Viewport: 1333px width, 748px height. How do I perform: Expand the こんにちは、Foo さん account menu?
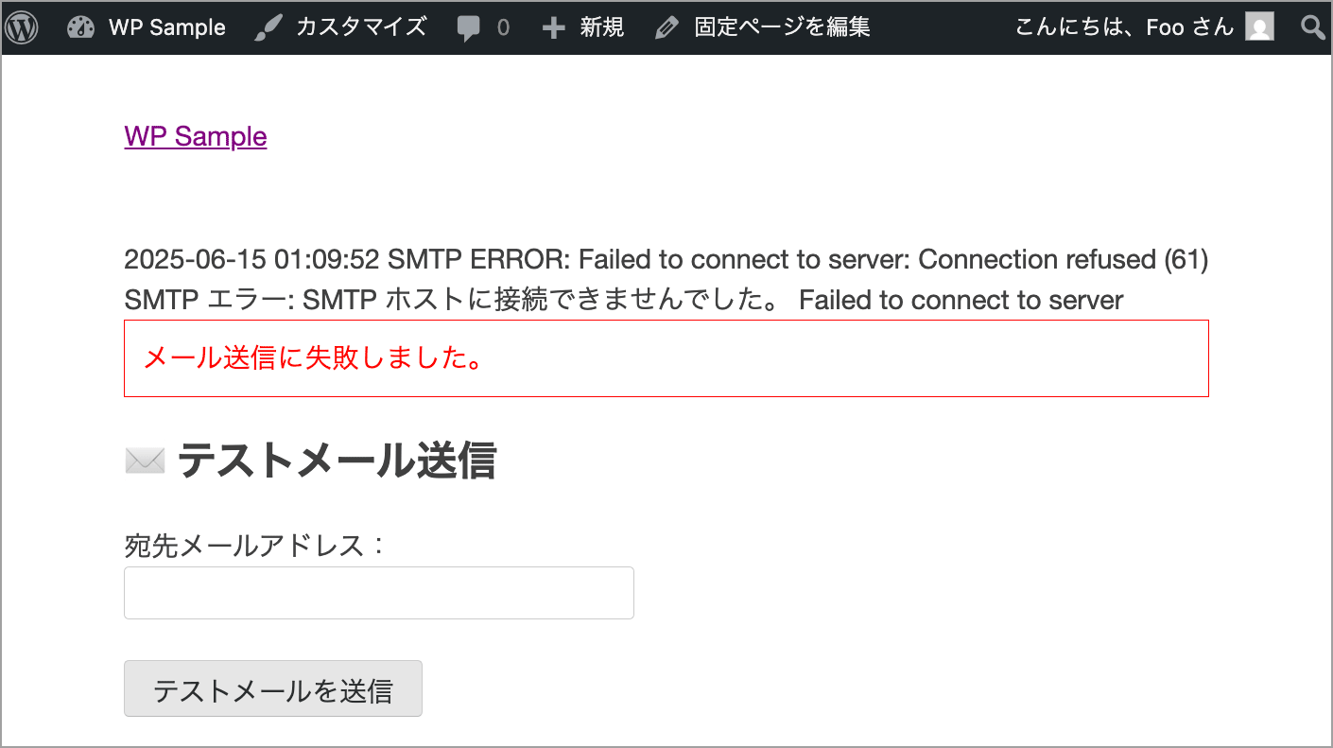point(1124,27)
